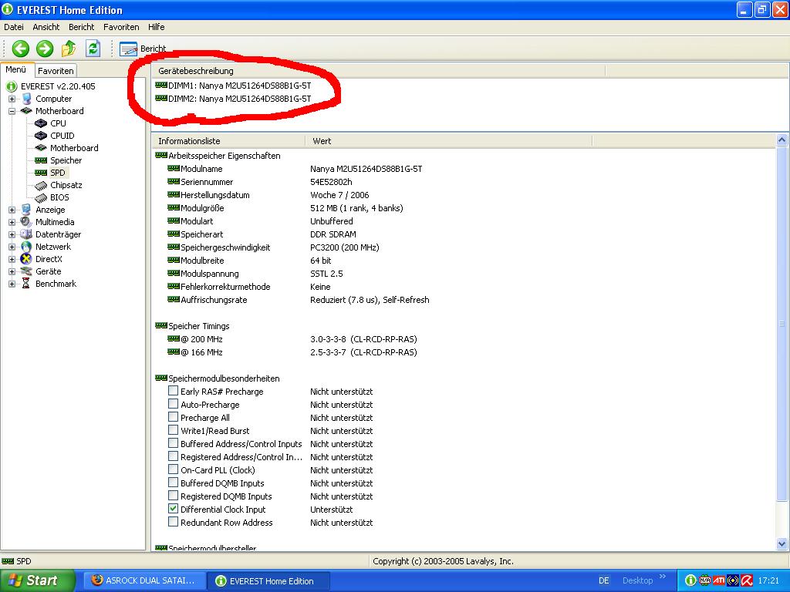Click the green Back arrow toolbar icon
Image resolution: width=790 pixels, height=592 pixels.
click(x=21, y=49)
